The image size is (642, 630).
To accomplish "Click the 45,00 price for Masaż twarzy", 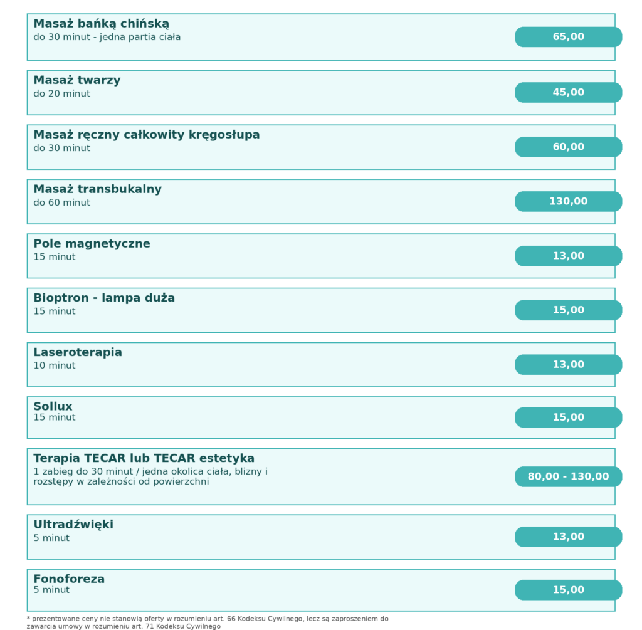I will point(568,92).
